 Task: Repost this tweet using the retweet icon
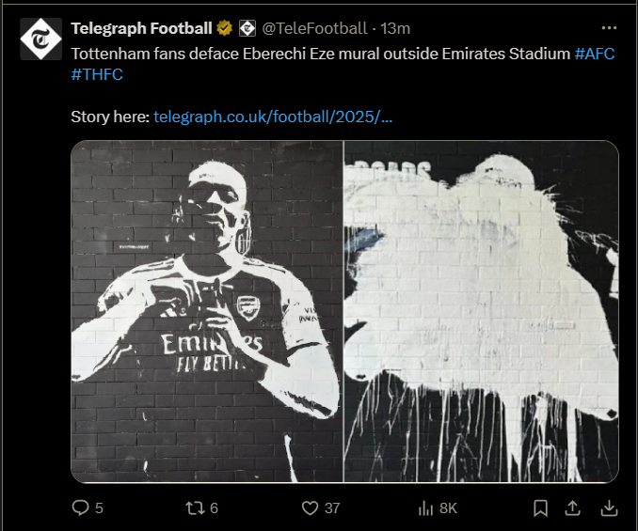click(193, 508)
